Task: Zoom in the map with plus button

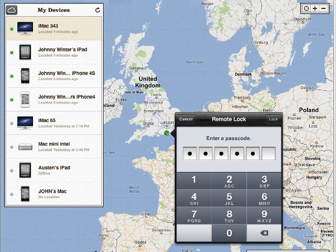Action: coord(315,8)
